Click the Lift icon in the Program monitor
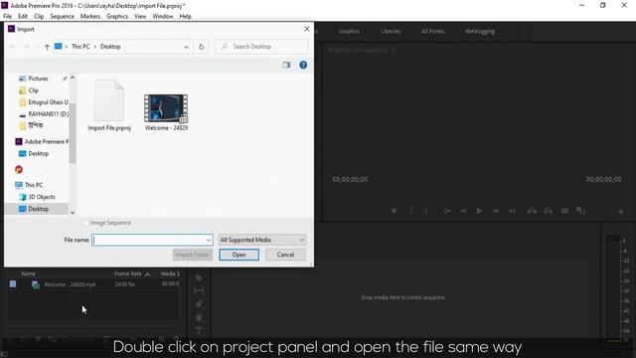Viewport: 636px width, 358px height. coord(532,211)
